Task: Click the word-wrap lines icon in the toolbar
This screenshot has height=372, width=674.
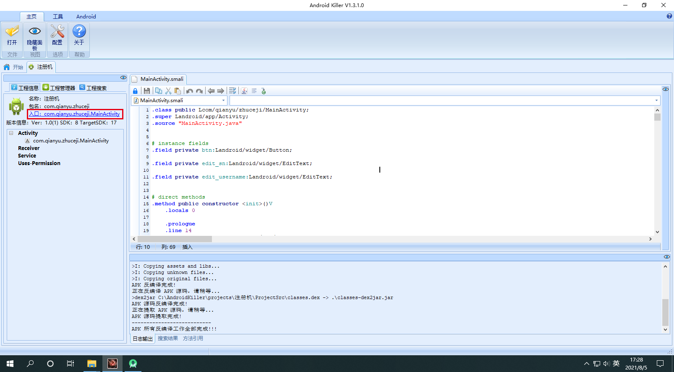Action: click(233, 91)
